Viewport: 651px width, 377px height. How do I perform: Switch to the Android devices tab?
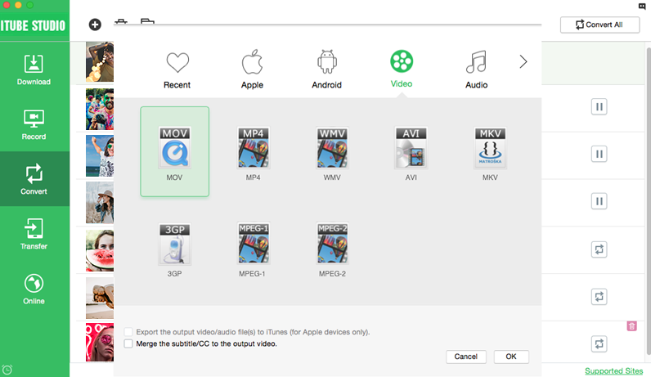[327, 70]
